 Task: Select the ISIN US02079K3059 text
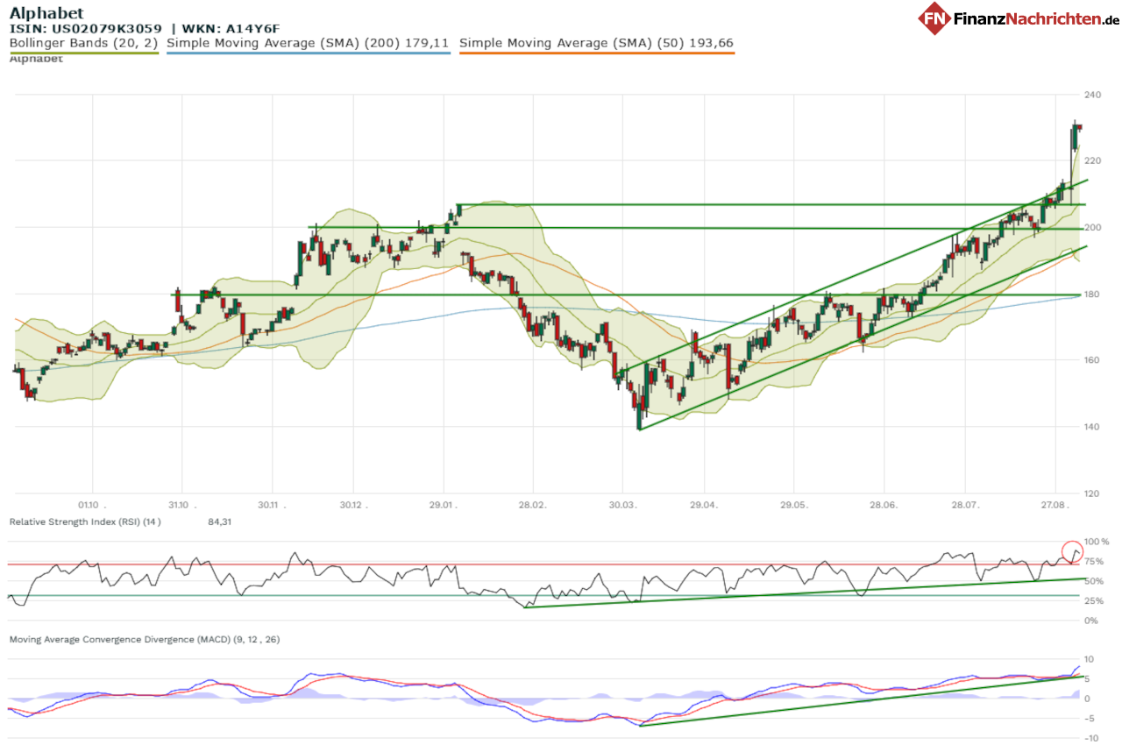point(86,28)
